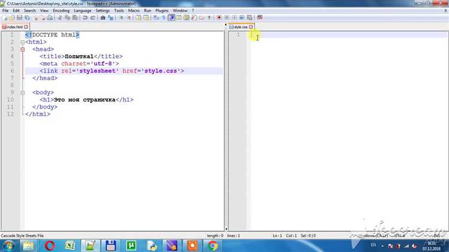Click the EN language indicator in the system tray
The width and height of the screenshot is (449, 252).
374,245
